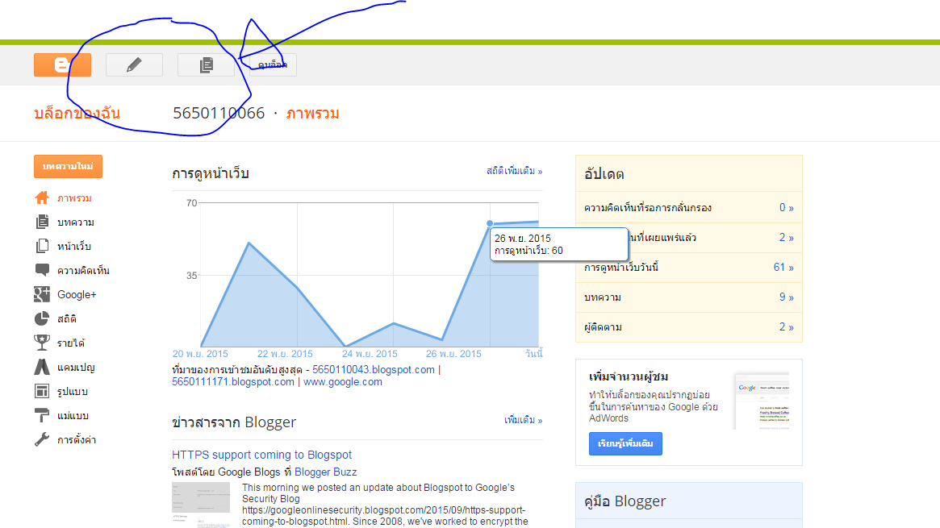Viewport: 940px width, 528px height.
Task: Open HTTPS support coming to Blogspot article
Action: (262, 455)
